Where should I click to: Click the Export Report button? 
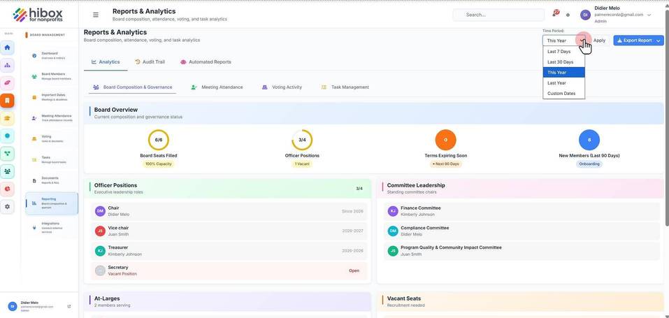[x=638, y=41]
